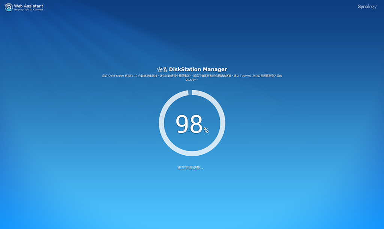
Task: Click the Helping You to Connect tagline
Action: [x=28, y=10]
